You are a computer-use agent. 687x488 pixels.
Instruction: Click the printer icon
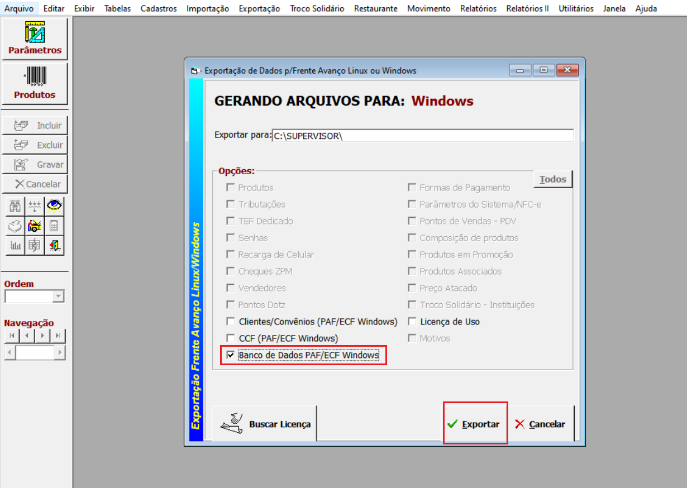tap(16, 226)
